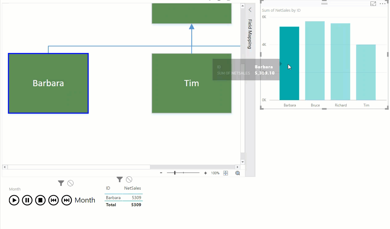Viewport: 390px width, 229px height.
Task: Pause the Month play axis
Action: pos(27,200)
